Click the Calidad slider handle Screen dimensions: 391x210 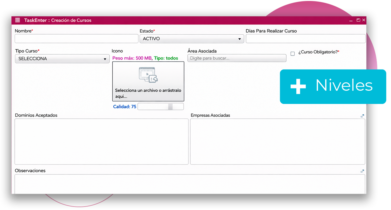pyautogui.click(x=170, y=107)
